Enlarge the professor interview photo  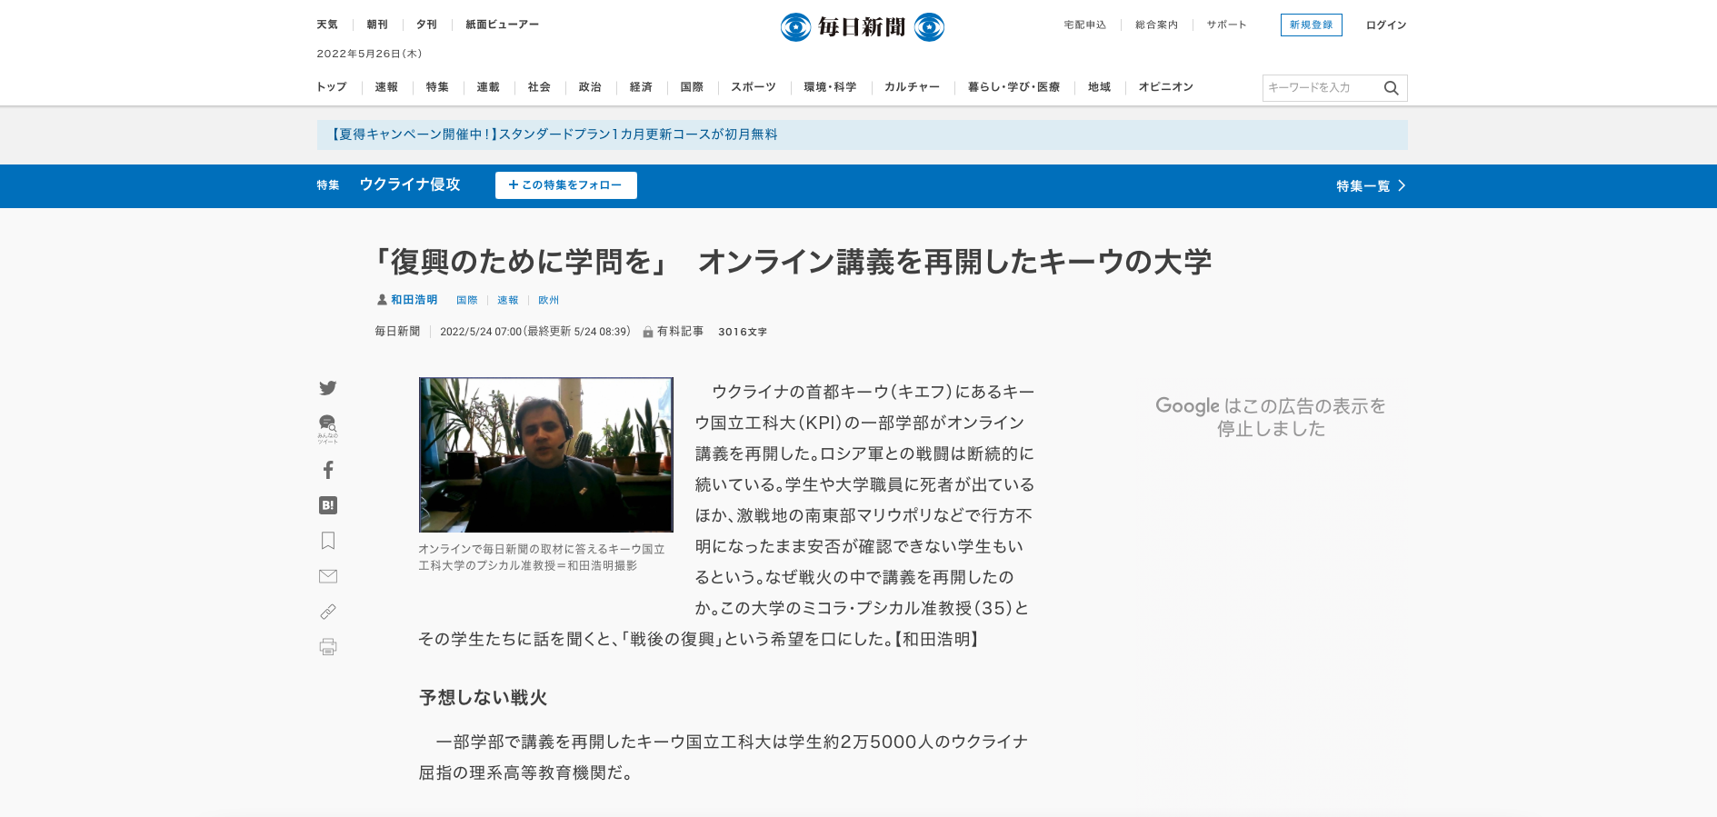(x=546, y=454)
